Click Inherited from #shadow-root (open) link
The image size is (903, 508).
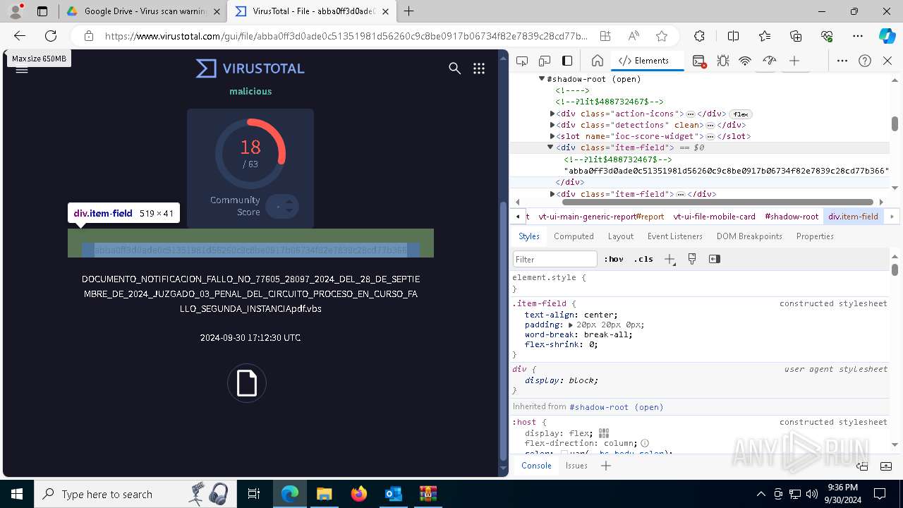(616, 407)
